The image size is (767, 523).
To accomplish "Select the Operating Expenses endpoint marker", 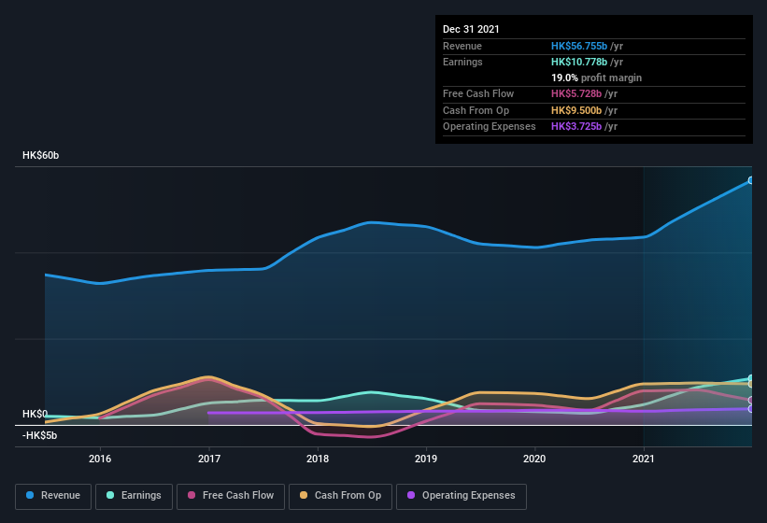I will [751, 409].
